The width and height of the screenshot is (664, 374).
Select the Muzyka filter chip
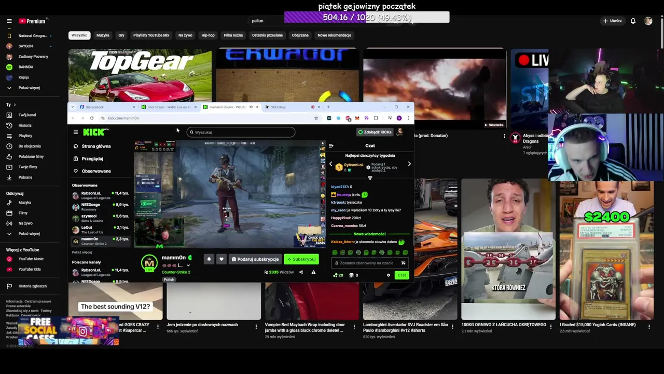click(x=103, y=35)
